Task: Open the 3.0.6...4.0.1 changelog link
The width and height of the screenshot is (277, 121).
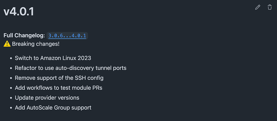Action: click(x=67, y=36)
